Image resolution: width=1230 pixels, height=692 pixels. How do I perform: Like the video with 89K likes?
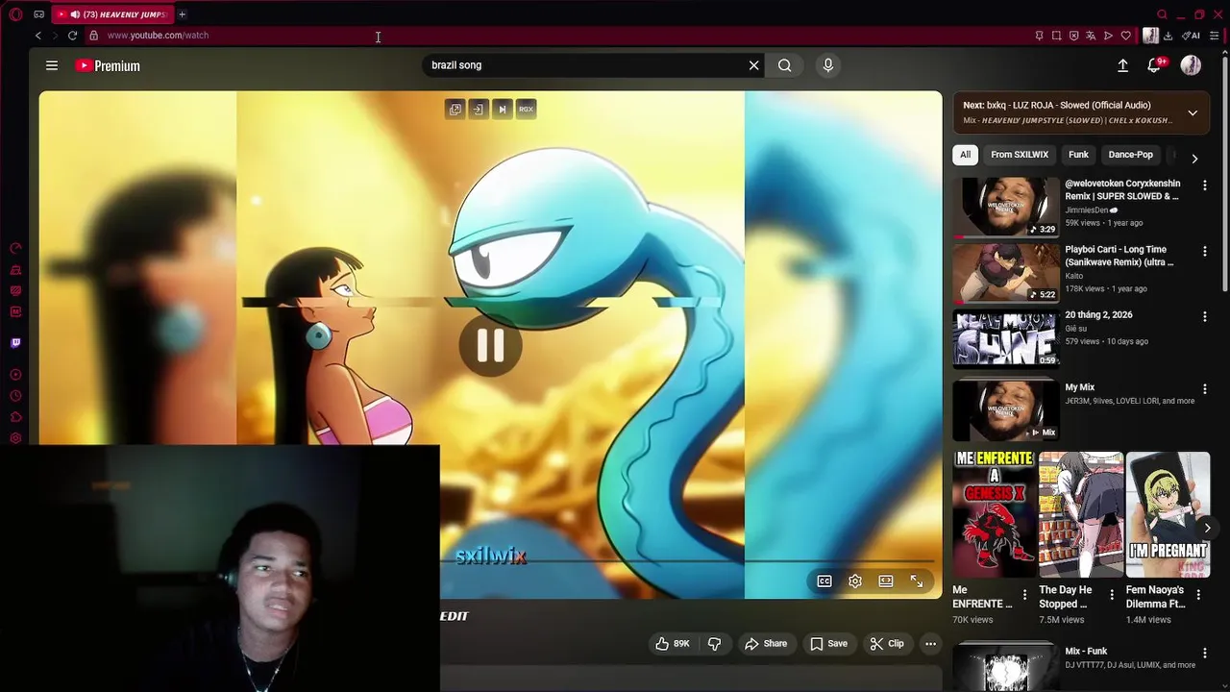click(673, 644)
